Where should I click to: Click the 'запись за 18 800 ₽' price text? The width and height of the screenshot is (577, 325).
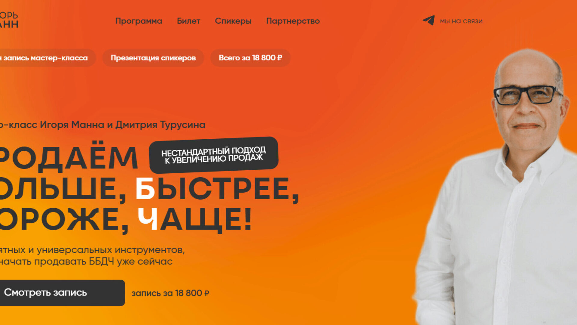point(170,293)
